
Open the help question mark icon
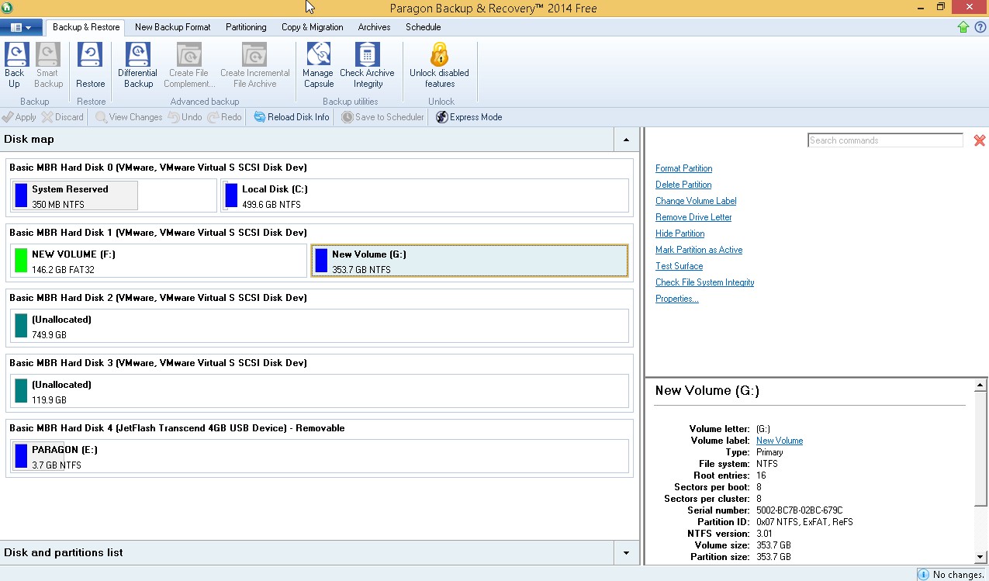coord(980,27)
